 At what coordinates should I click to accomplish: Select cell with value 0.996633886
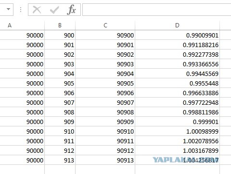coord(178,93)
